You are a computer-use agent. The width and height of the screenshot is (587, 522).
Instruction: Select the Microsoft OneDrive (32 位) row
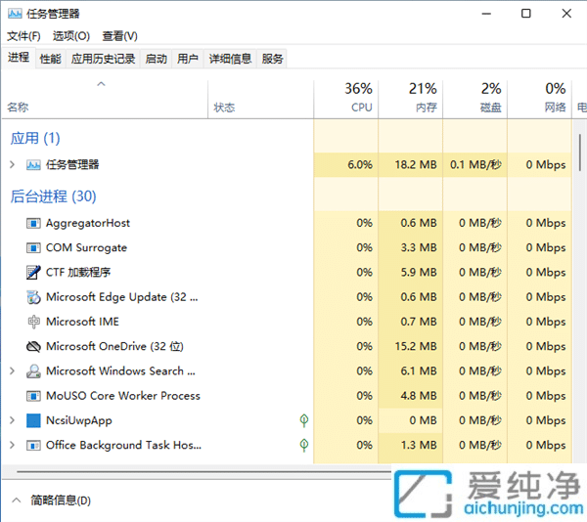[287, 346]
